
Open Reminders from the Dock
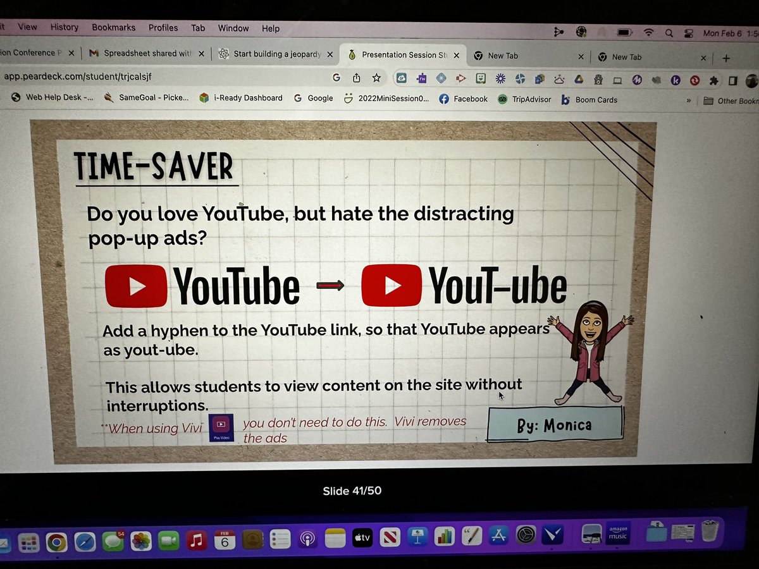tap(280, 540)
